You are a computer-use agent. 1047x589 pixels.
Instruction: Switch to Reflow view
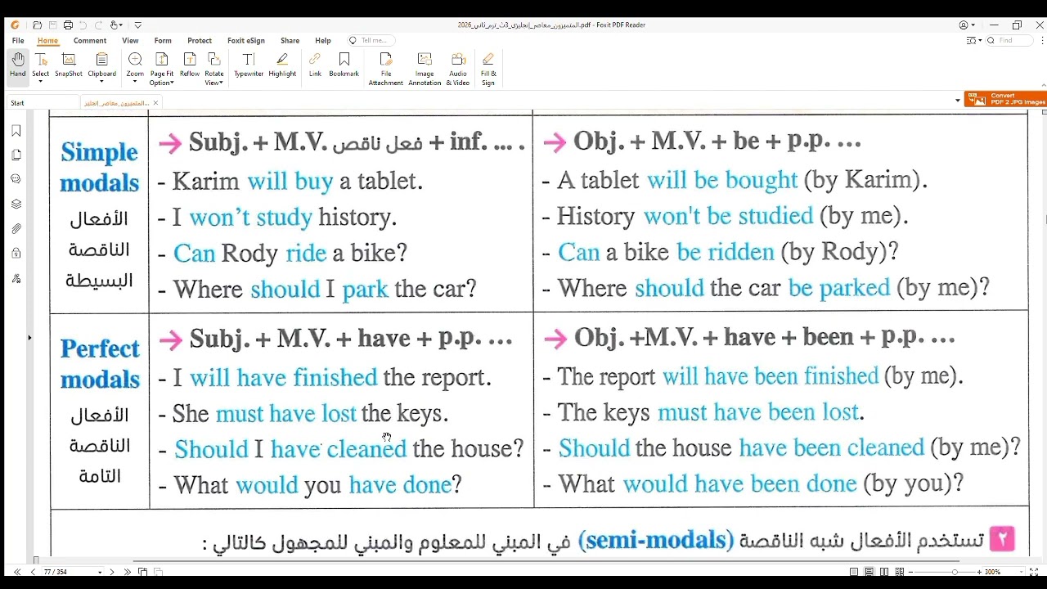coord(190,65)
